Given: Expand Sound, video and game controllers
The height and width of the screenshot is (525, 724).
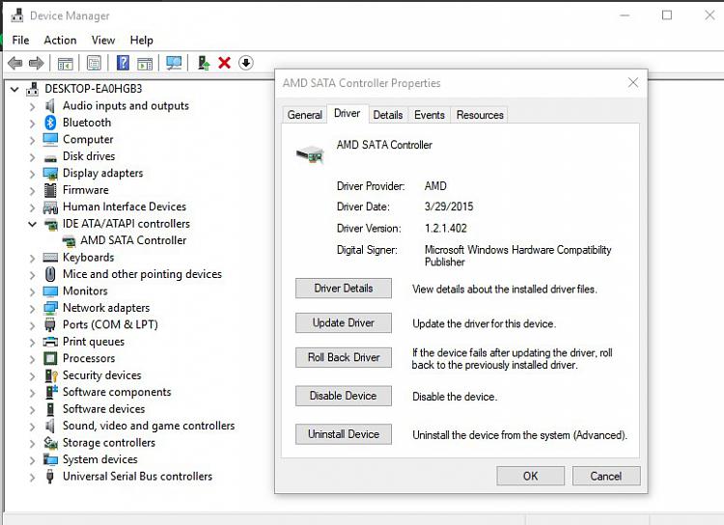Looking at the screenshot, I should (32, 427).
